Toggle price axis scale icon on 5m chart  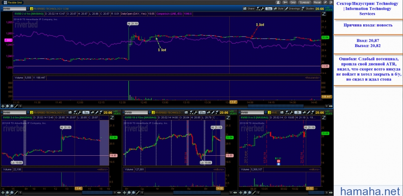click(x=112, y=118)
